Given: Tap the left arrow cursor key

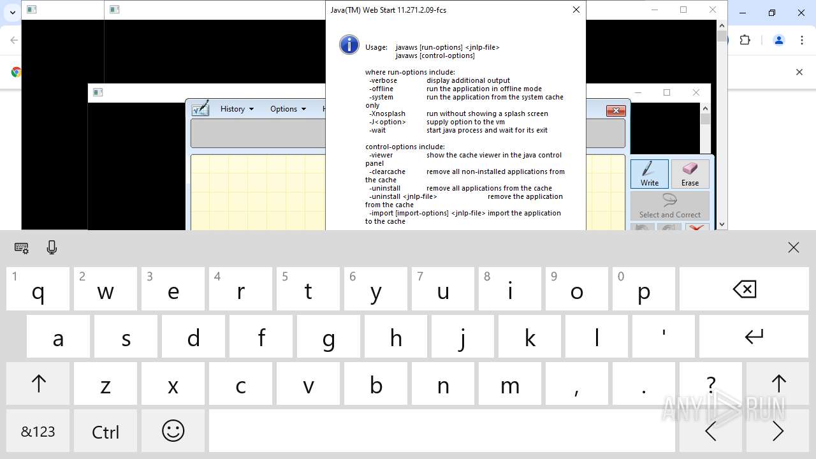Looking at the screenshot, I should click(x=710, y=432).
